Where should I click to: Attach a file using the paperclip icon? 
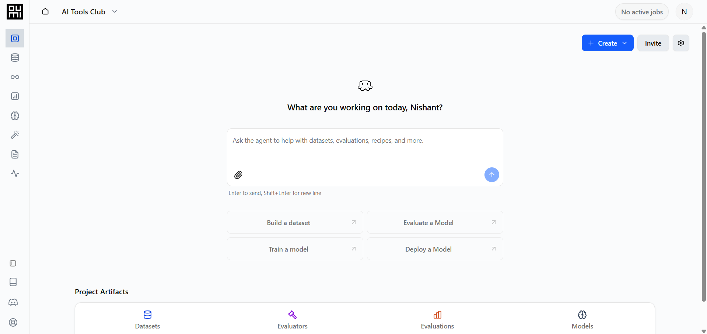coord(238,175)
